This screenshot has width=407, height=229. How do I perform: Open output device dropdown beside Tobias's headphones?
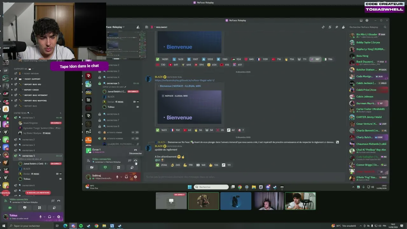[x=53, y=217]
